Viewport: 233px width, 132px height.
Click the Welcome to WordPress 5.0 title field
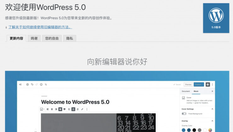point(75,102)
